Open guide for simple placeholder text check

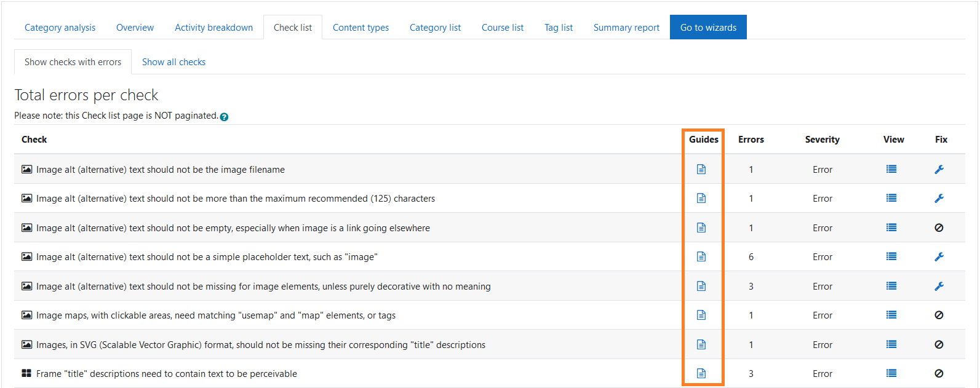[701, 256]
